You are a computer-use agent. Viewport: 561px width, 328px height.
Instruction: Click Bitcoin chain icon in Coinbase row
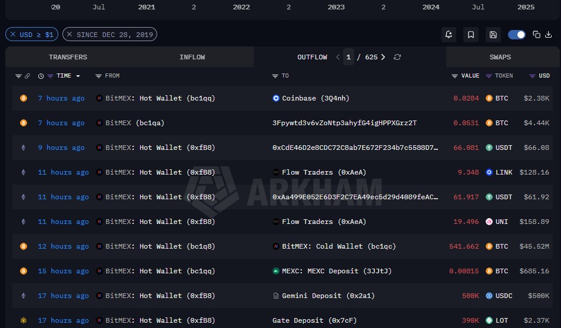tap(24, 98)
